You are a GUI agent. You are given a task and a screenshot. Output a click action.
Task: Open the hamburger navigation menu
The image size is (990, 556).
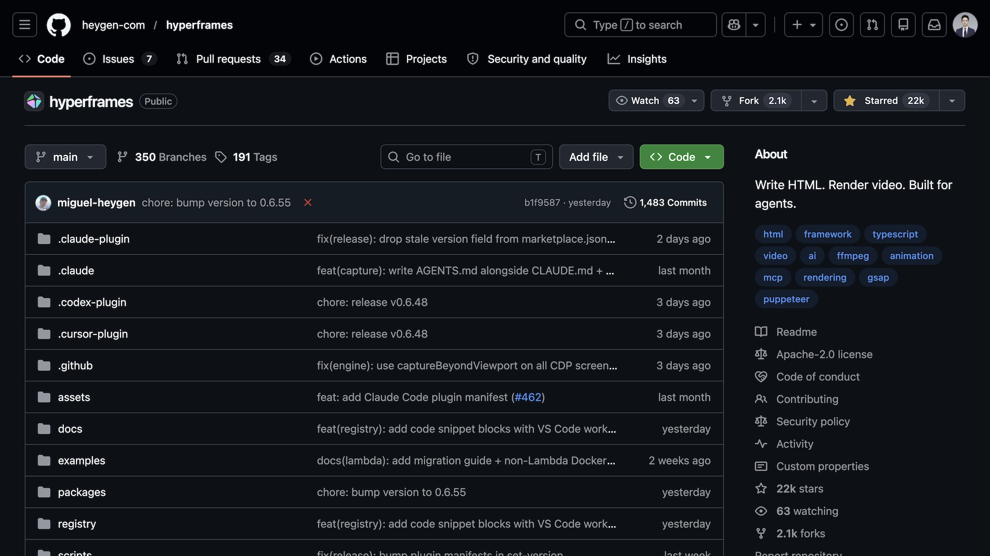25,25
